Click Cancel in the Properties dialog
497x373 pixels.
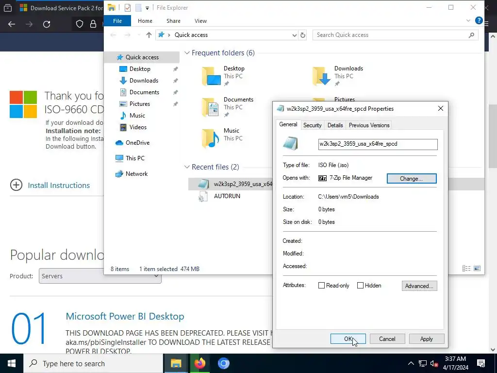tap(387, 339)
